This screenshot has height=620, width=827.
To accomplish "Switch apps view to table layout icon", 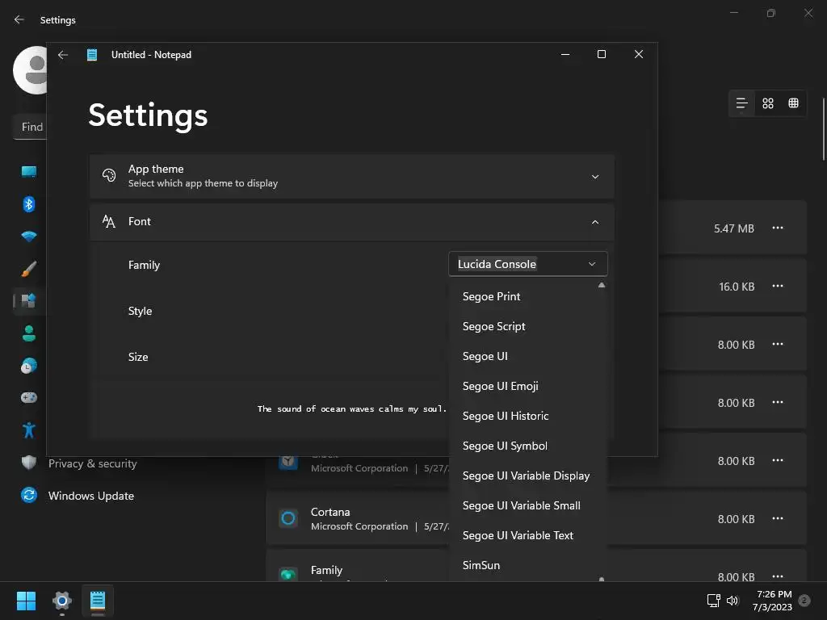I will point(793,103).
